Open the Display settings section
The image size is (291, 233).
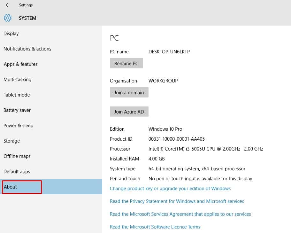coord(11,34)
